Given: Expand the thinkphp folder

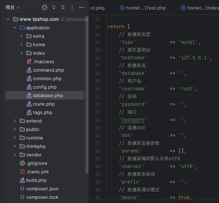Looking at the screenshot, I should (x=15, y=146).
